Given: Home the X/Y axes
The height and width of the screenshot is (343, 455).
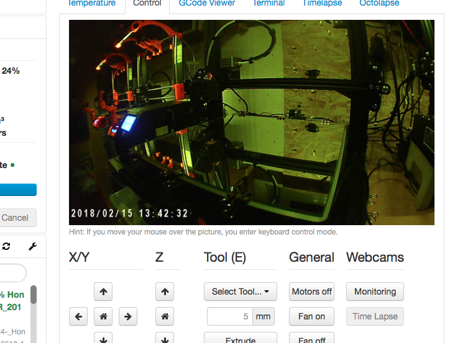Looking at the screenshot, I should point(103,316).
